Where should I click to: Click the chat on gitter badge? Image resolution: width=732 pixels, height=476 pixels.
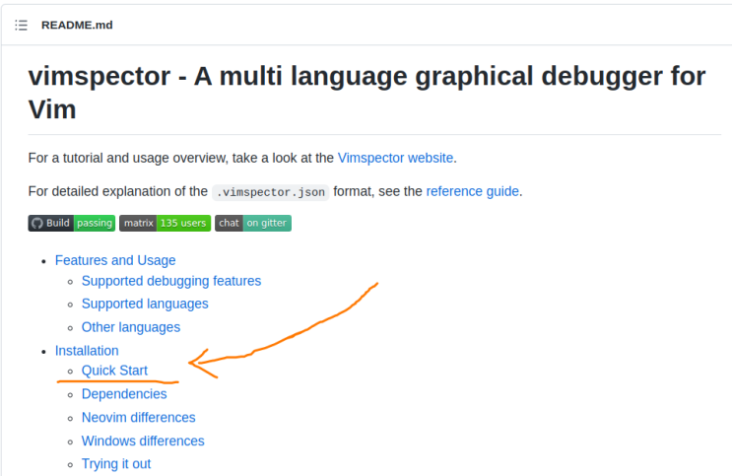[x=253, y=223]
